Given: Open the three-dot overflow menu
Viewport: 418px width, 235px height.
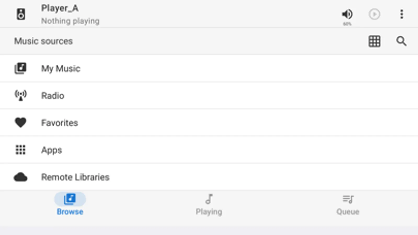Looking at the screenshot, I should (x=402, y=14).
